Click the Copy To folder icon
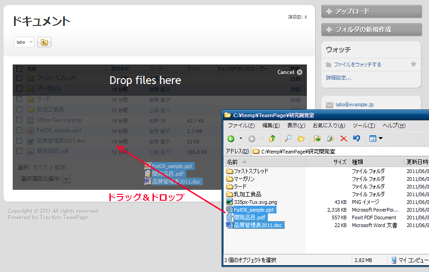Screen dimensions: 429x272 [x=330, y=139]
